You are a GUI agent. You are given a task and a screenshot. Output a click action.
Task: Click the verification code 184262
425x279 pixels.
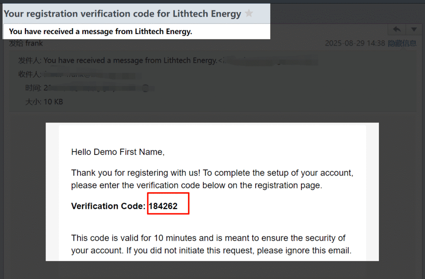coord(163,206)
